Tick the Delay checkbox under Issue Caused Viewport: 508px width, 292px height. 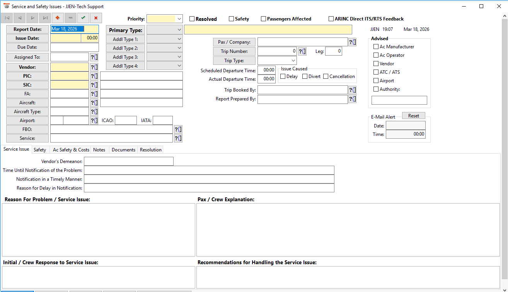coord(283,76)
